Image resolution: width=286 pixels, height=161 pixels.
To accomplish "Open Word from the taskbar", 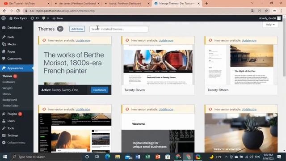I will (138, 157).
